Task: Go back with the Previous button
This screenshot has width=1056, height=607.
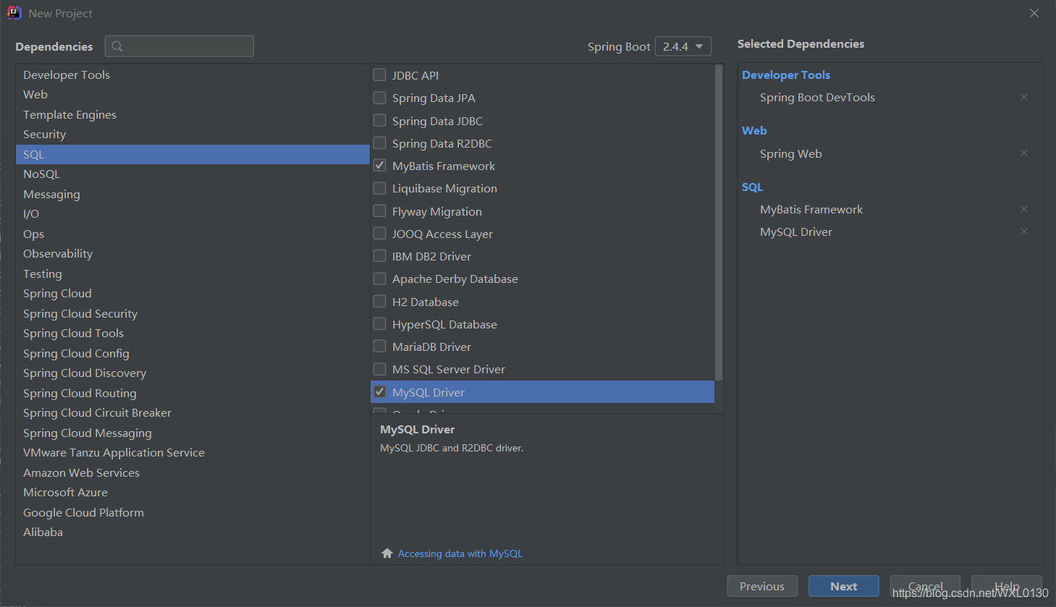Action: pyautogui.click(x=762, y=586)
